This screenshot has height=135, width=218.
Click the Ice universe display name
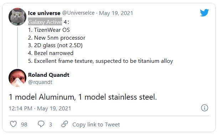pyautogui.click(x=44, y=13)
